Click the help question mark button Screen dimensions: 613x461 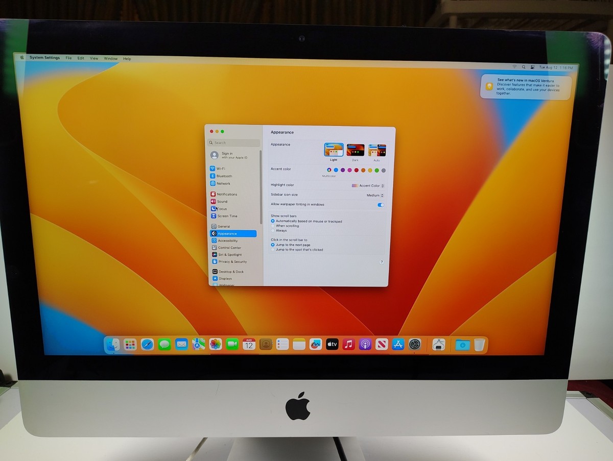pyautogui.click(x=382, y=262)
